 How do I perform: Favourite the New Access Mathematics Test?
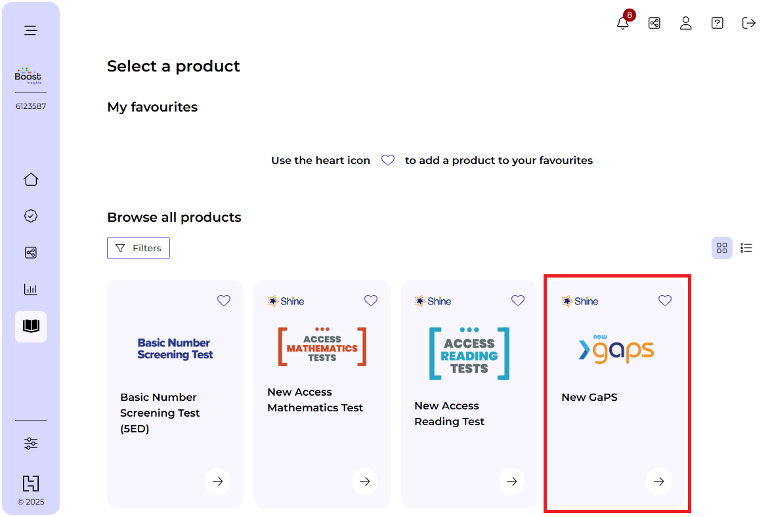(x=371, y=300)
